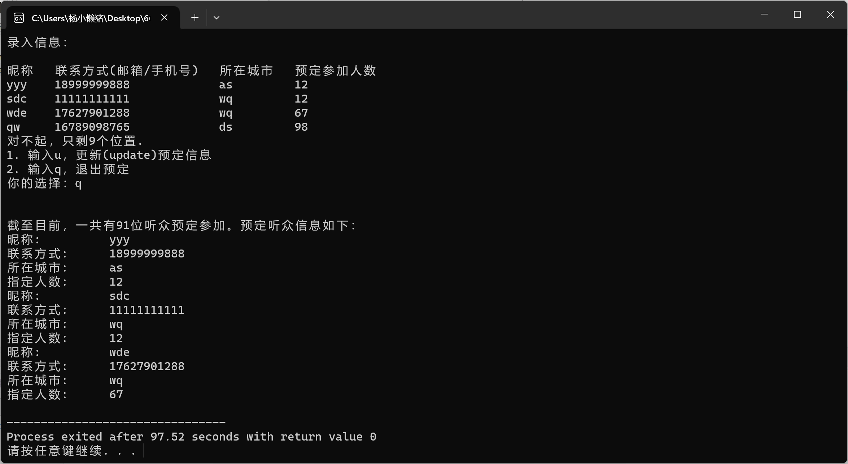
Task: Click the 'Process exited after 97.52 seconds' line
Action: pos(191,437)
